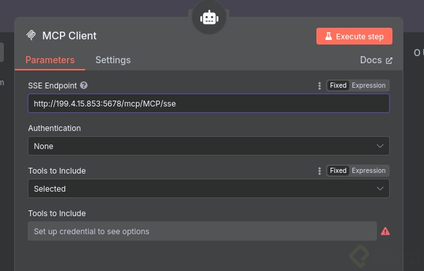Click the external link icon beside Docs
The image size is (424, 271).
(389, 61)
